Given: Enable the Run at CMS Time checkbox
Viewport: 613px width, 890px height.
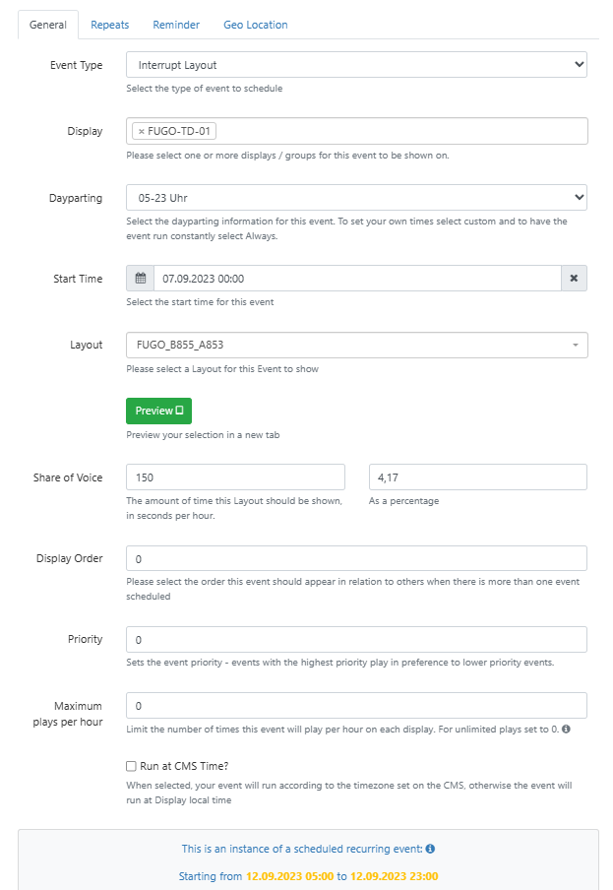Looking at the screenshot, I should (131, 766).
